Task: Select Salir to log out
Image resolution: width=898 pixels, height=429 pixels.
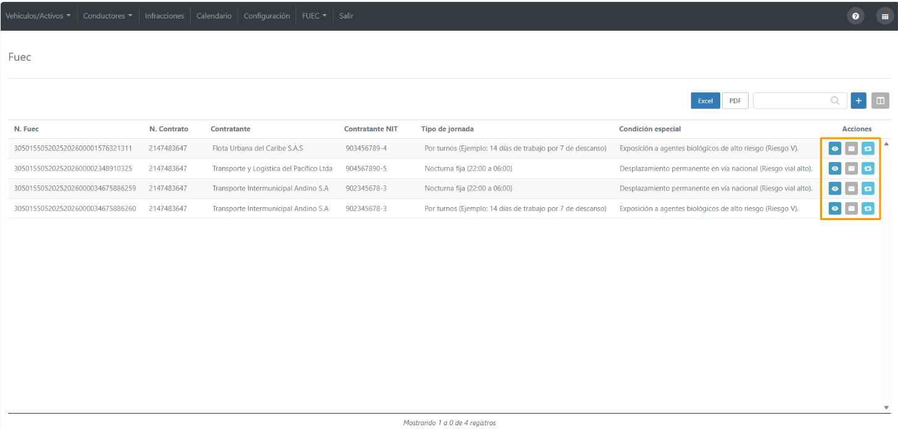Action: [x=346, y=16]
